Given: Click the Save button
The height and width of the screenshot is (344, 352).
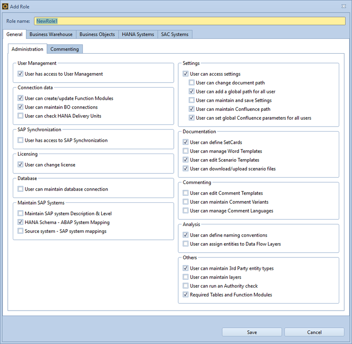Looking at the screenshot, I should click(x=251, y=332).
